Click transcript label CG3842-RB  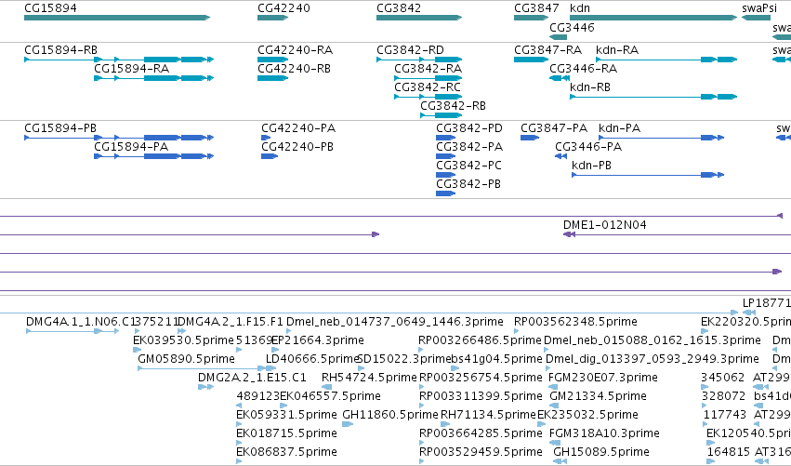[x=453, y=106]
